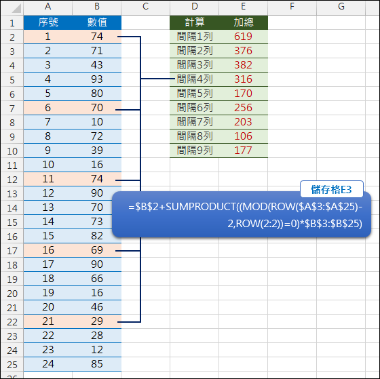
Task: Click the 計算 header cell
Action: click(194, 22)
